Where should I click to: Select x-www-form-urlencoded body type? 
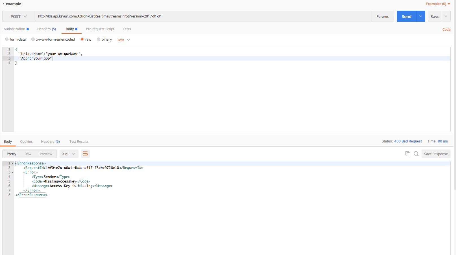pyautogui.click(x=33, y=39)
